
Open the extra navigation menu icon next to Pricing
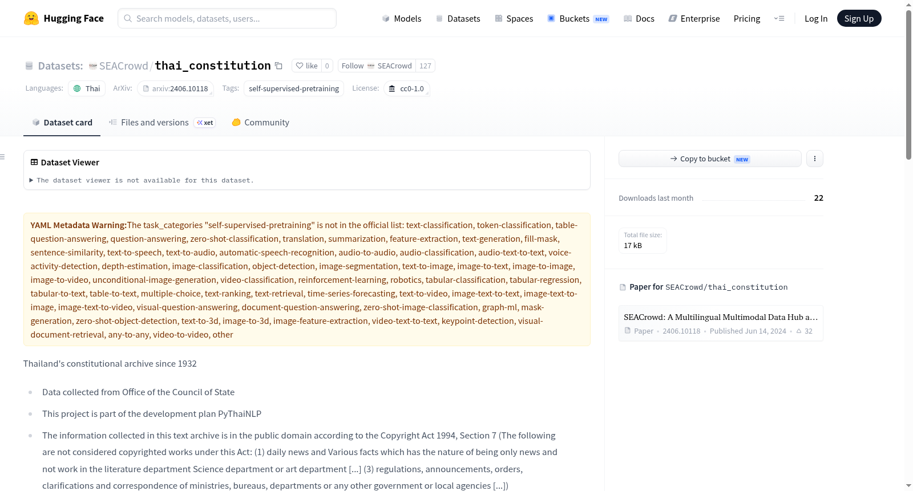[x=779, y=18]
